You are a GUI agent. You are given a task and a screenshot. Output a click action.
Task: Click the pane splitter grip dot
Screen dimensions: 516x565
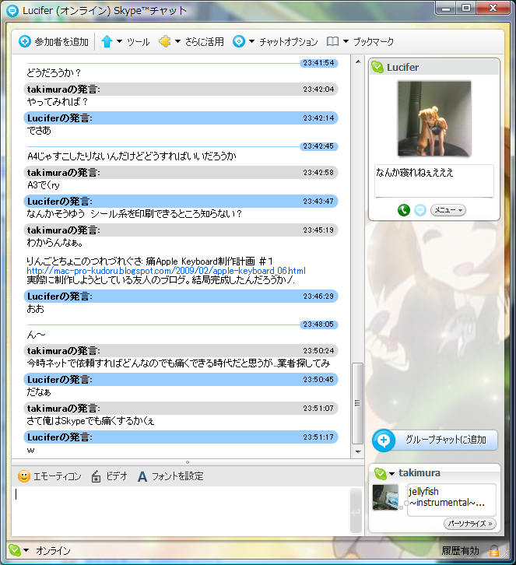pyautogui.click(x=188, y=462)
